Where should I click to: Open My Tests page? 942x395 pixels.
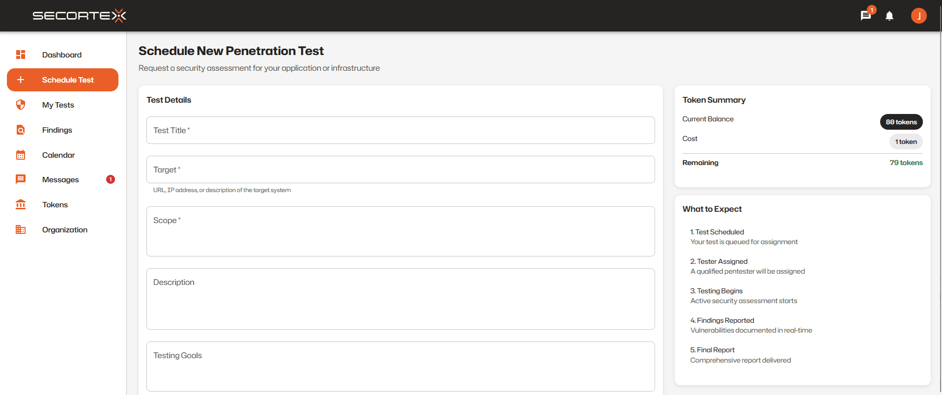pos(62,105)
